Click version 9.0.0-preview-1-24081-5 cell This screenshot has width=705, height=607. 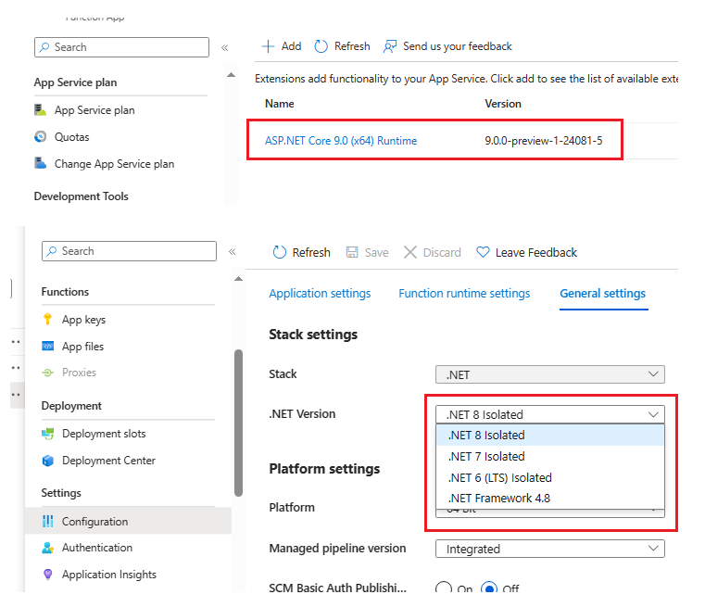click(x=543, y=141)
